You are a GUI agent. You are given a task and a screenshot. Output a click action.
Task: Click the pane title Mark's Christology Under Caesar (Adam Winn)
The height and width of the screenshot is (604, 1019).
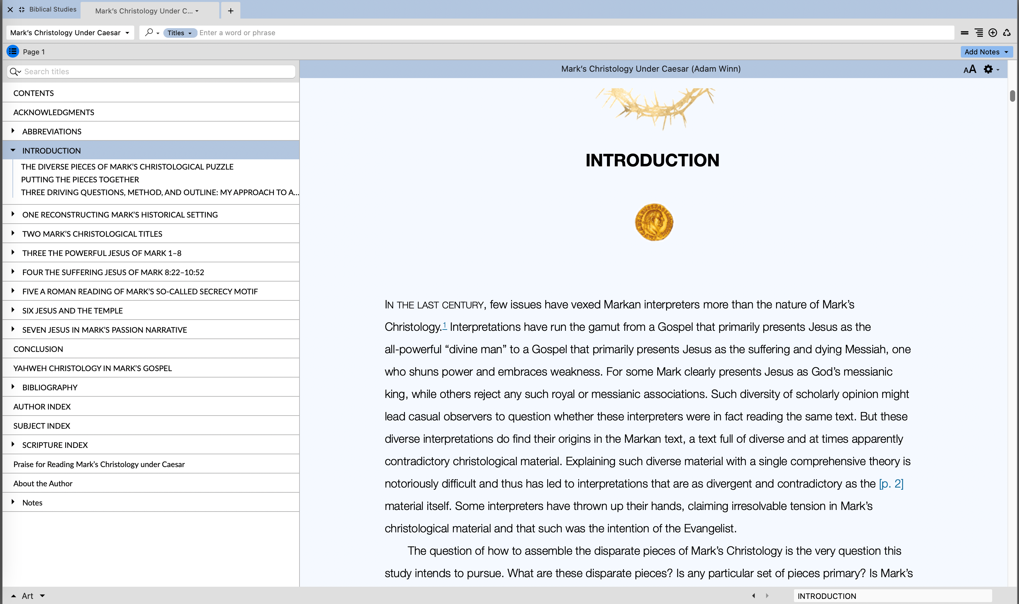point(650,69)
